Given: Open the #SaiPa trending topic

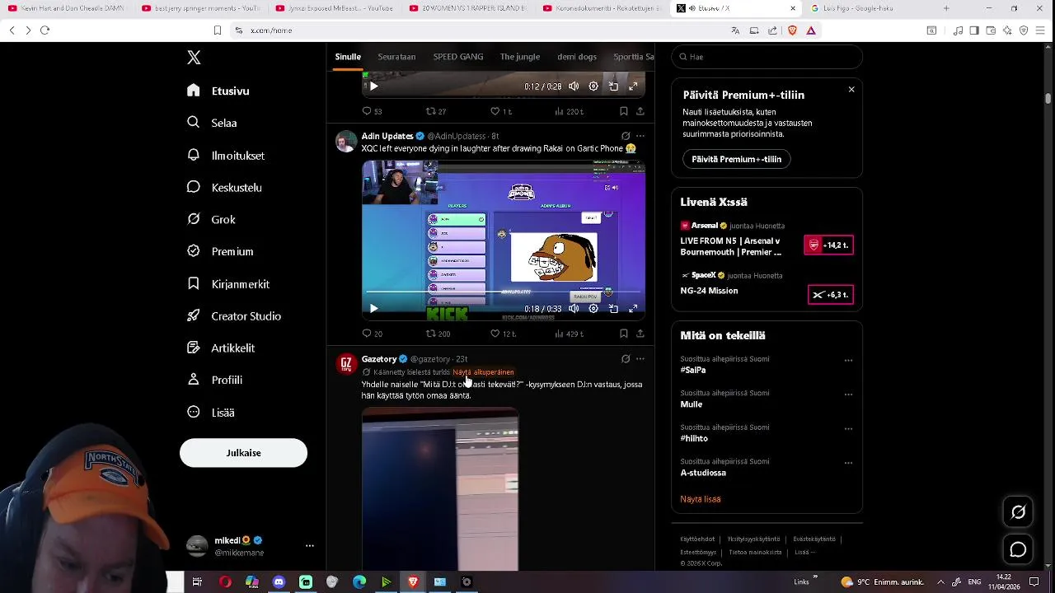Looking at the screenshot, I should click(693, 371).
